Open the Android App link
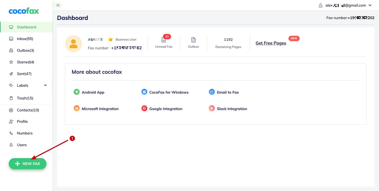This screenshot has width=379, height=191. tap(93, 93)
